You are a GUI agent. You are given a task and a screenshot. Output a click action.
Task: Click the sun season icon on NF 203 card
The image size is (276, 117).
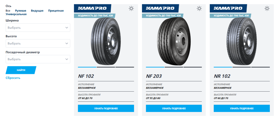pos(199,8)
